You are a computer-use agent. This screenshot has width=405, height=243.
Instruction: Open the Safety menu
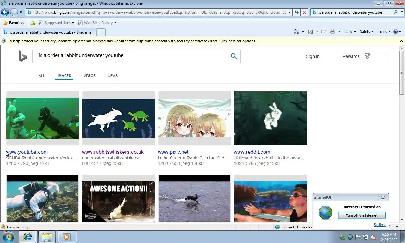point(367,32)
